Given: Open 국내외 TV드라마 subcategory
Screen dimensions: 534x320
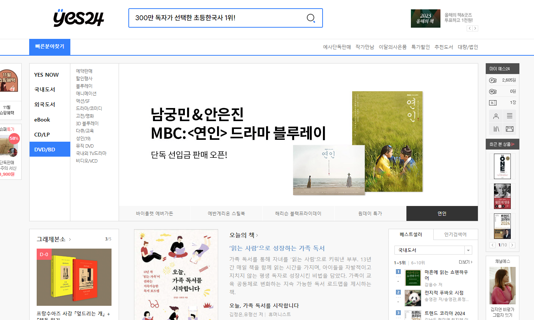Looking at the screenshot, I should (x=91, y=153).
